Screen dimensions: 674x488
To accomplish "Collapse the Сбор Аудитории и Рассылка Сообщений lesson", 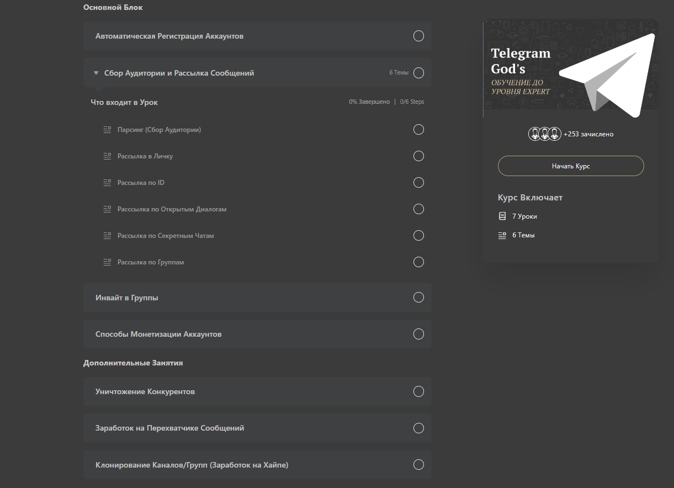I will coord(96,73).
